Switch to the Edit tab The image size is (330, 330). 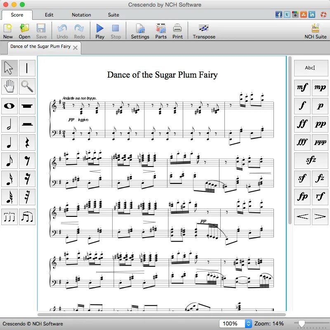49,15
